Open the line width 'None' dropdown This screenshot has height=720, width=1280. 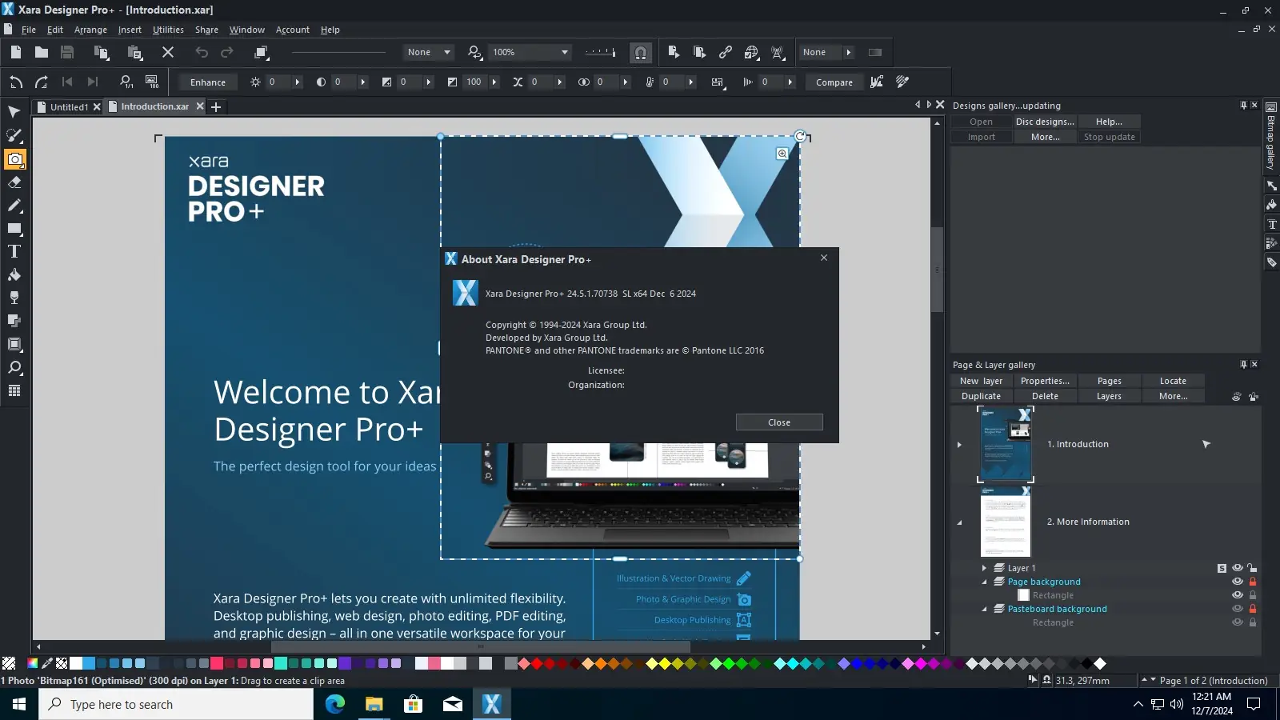tap(447, 52)
